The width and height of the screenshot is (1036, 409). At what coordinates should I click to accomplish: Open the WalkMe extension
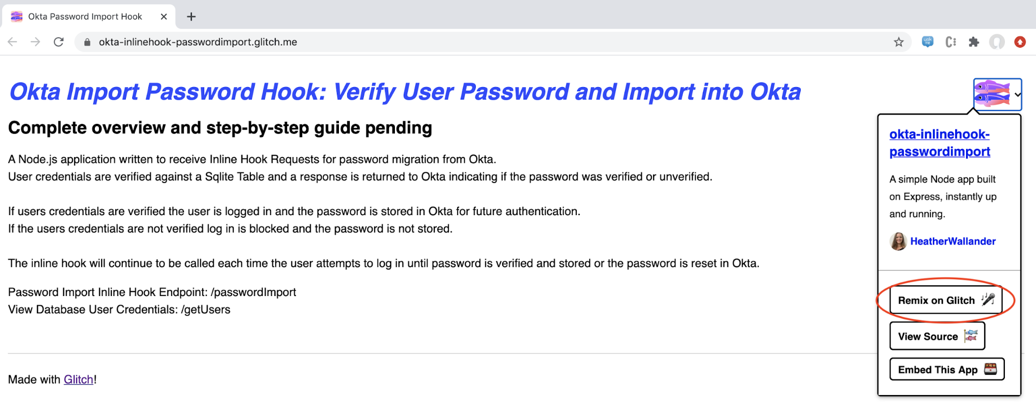[927, 42]
